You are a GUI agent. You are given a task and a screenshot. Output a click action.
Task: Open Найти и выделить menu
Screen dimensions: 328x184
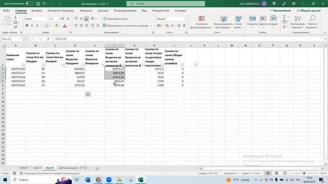click(x=312, y=22)
